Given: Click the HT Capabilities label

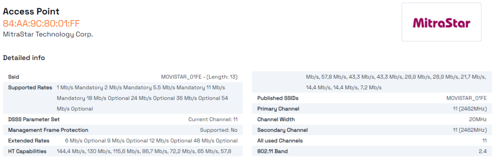Looking at the screenshot, I should pos(27,152).
